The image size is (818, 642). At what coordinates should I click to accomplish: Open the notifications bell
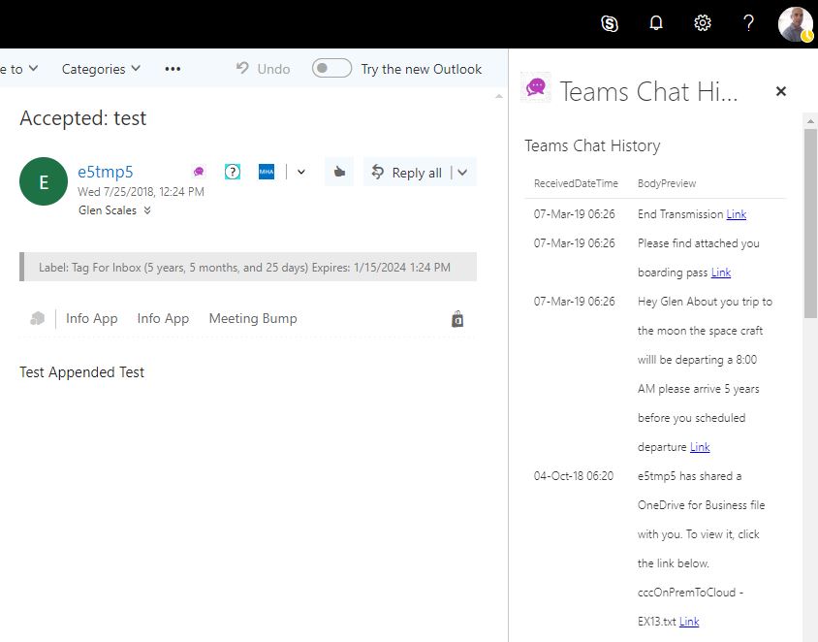coord(656,23)
